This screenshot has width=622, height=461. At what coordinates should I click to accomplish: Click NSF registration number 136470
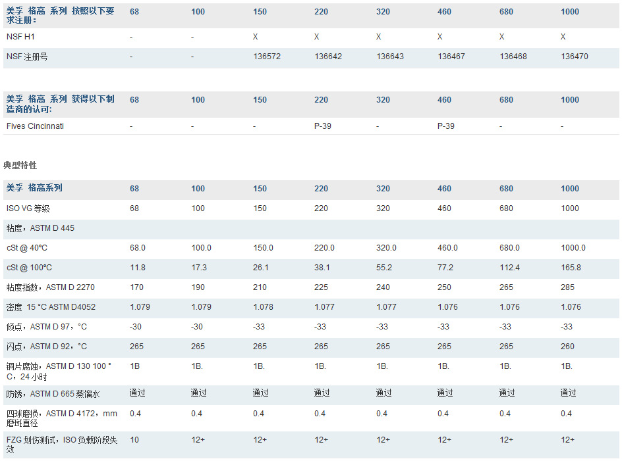[575, 57]
